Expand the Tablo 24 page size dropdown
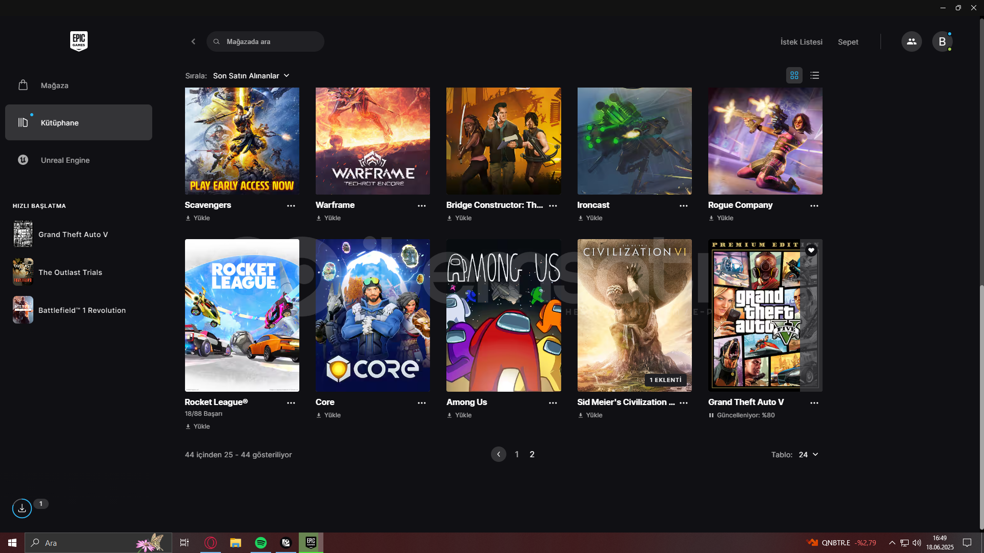This screenshot has width=984, height=553. point(808,455)
